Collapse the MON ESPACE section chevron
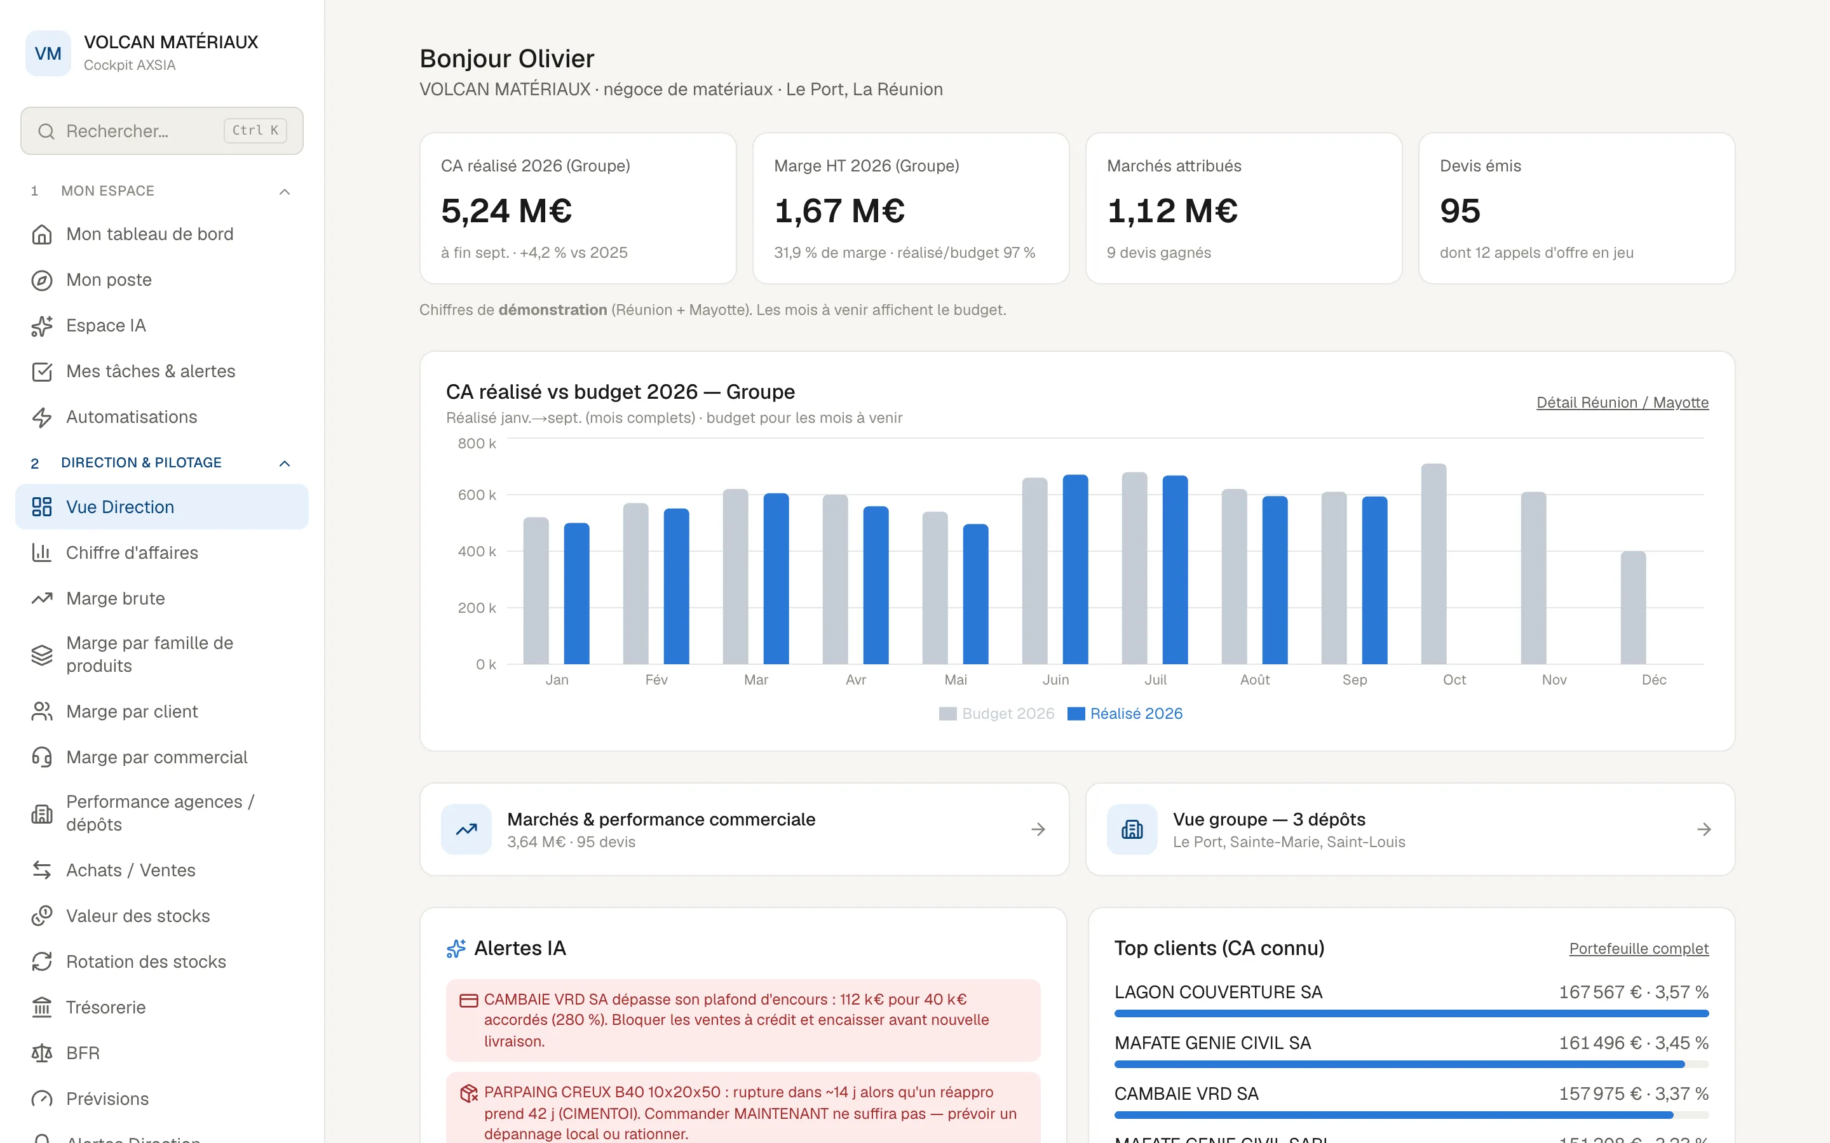The width and height of the screenshot is (1830, 1143). 284,191
